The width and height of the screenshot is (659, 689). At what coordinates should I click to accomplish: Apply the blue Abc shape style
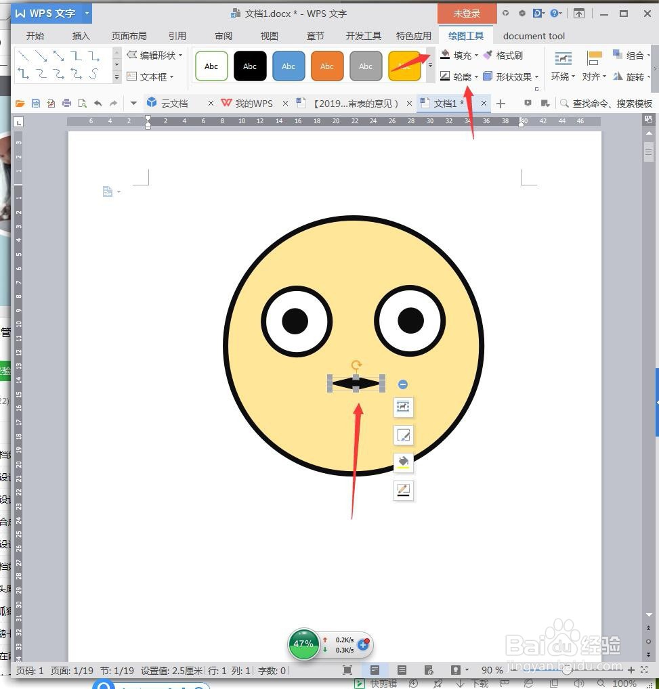click(289, 66)
